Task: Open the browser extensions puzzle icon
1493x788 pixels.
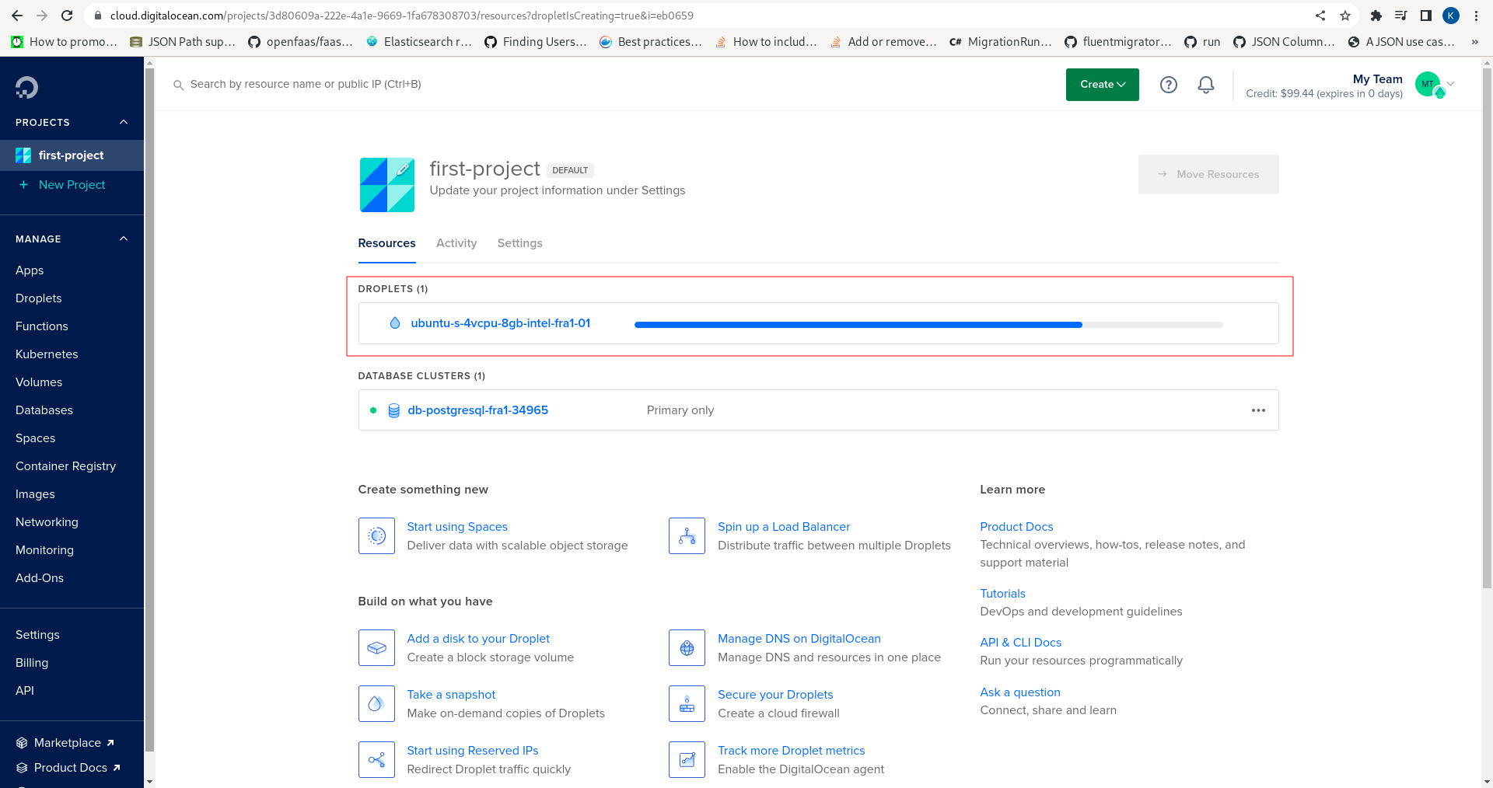Action: pos(1376,16)
